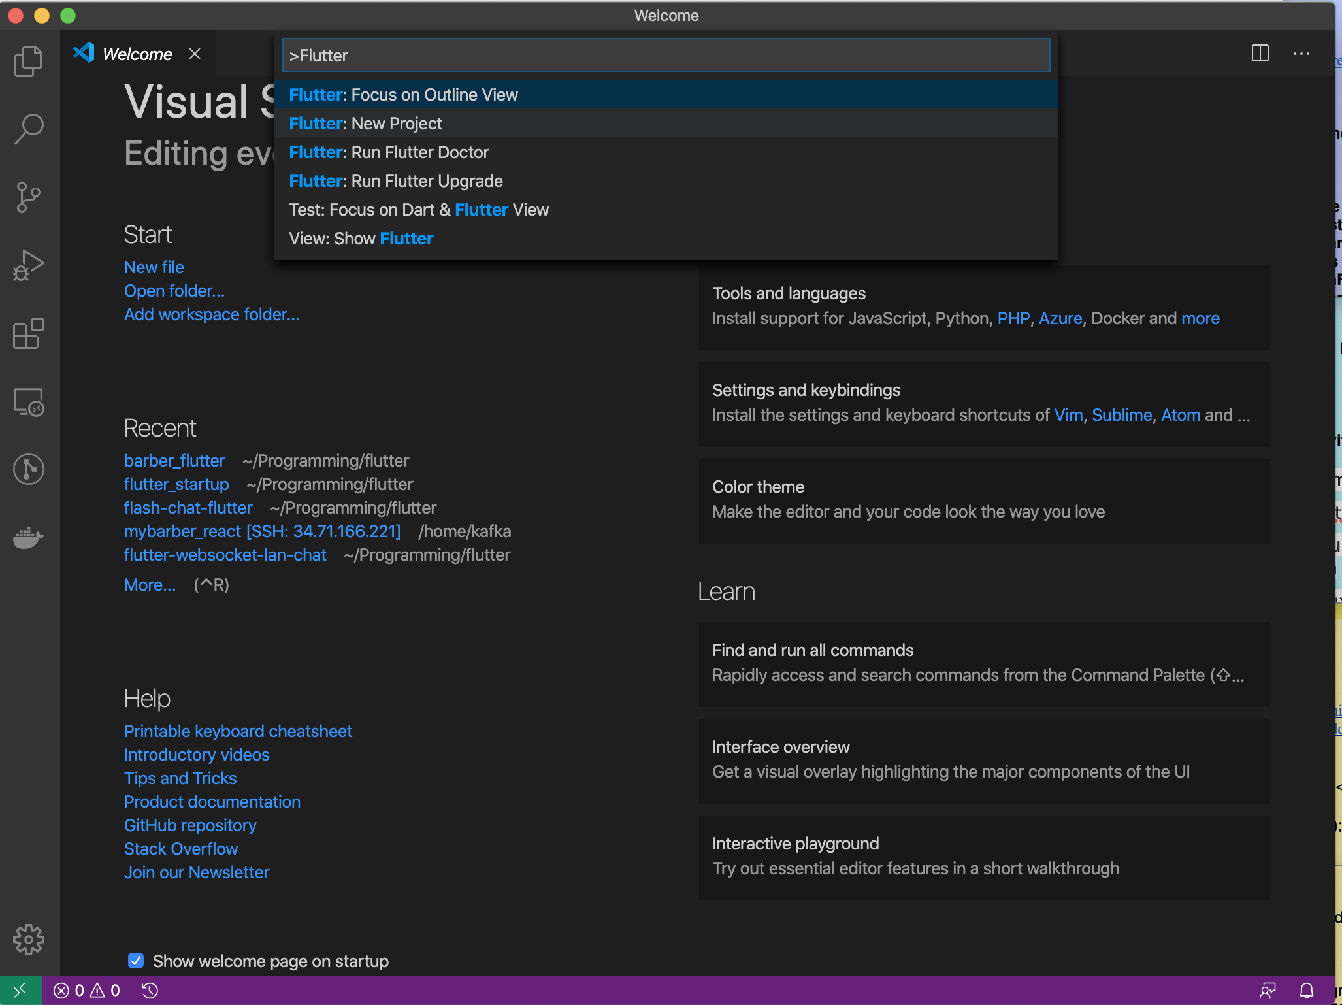1342x1005 pixels.
Task: Open the Source Control view
Action: [x=29, y=197]
